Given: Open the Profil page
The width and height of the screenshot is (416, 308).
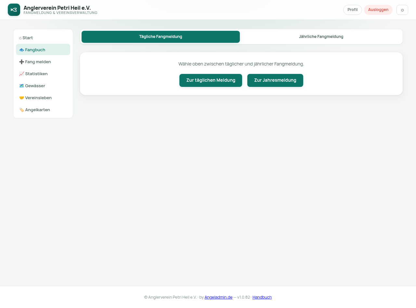Looking at the screenshot, I should click(x=353, y=10).
